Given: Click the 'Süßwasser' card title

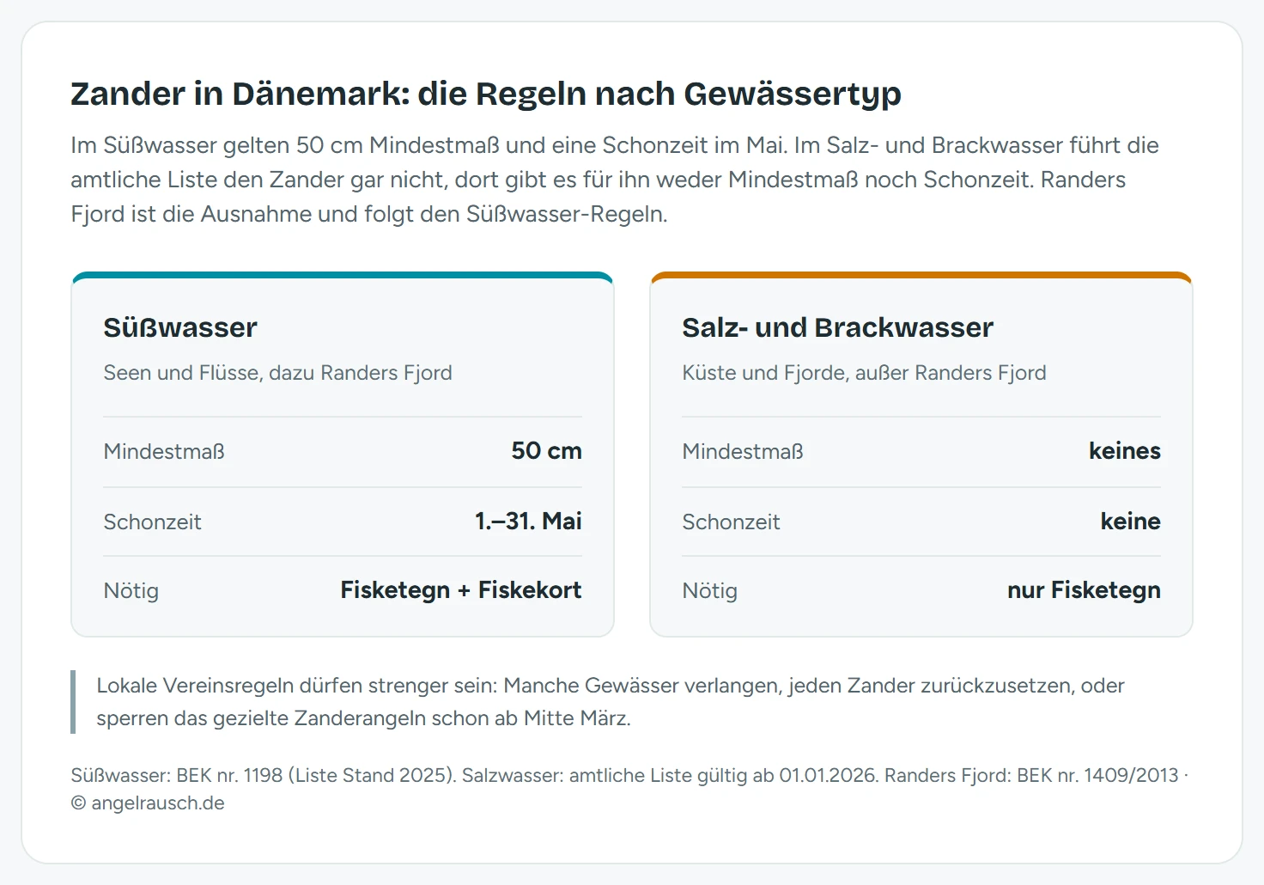Looking at the screenshot, I should 180,327.
